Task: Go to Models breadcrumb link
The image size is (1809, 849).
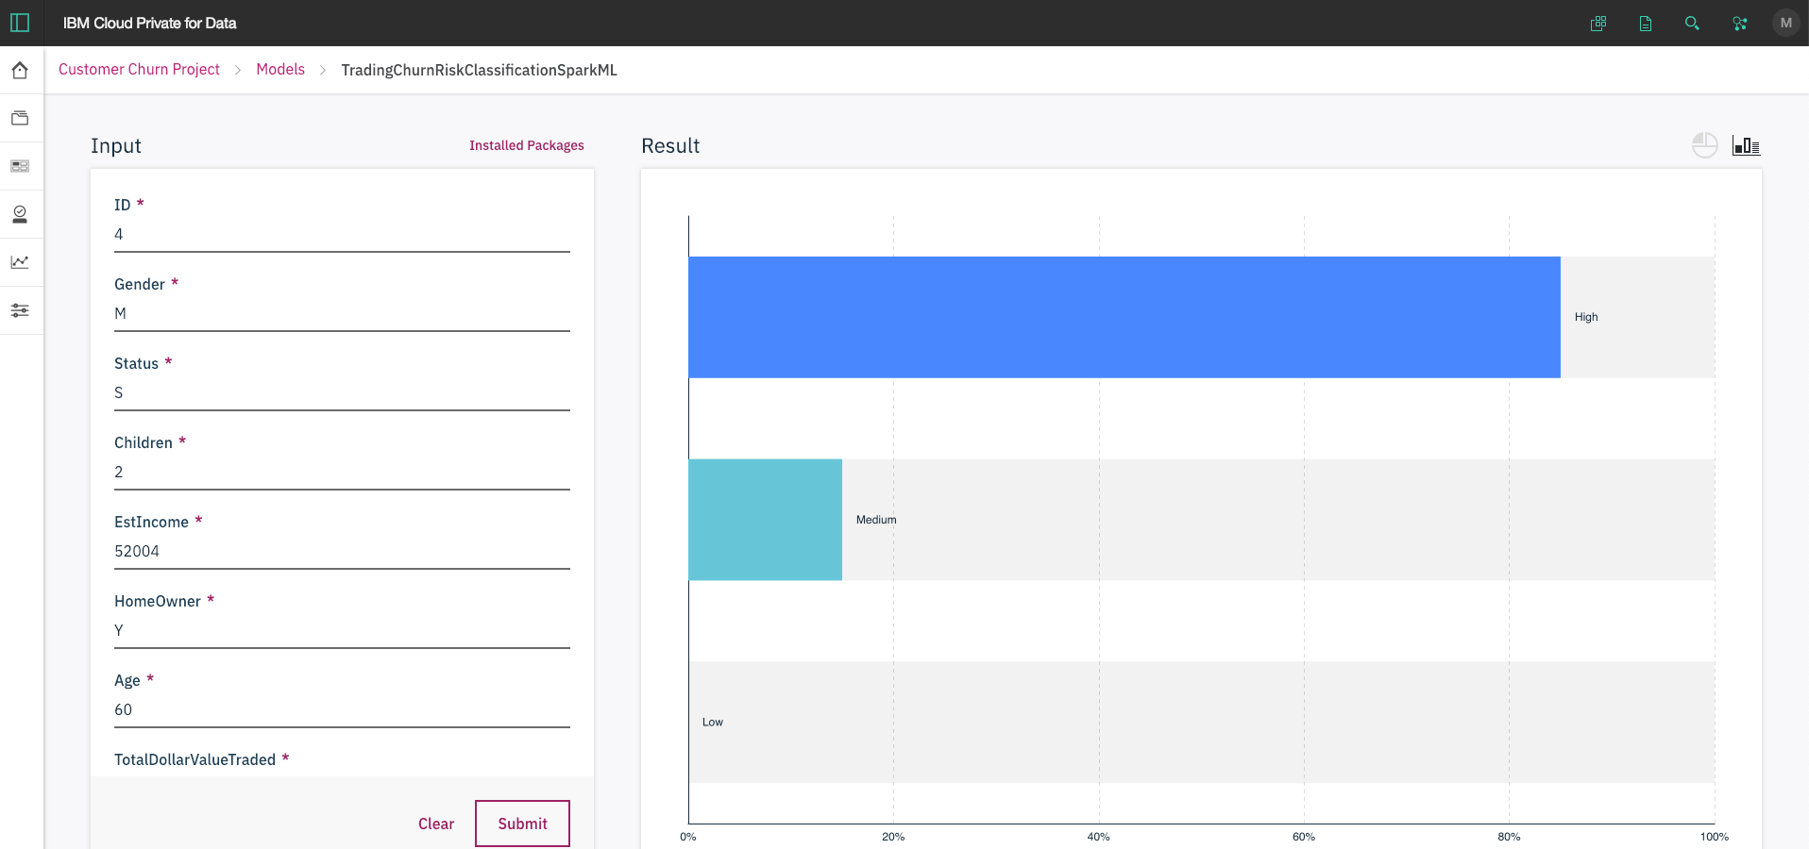Action: click(x=280, y=70)
